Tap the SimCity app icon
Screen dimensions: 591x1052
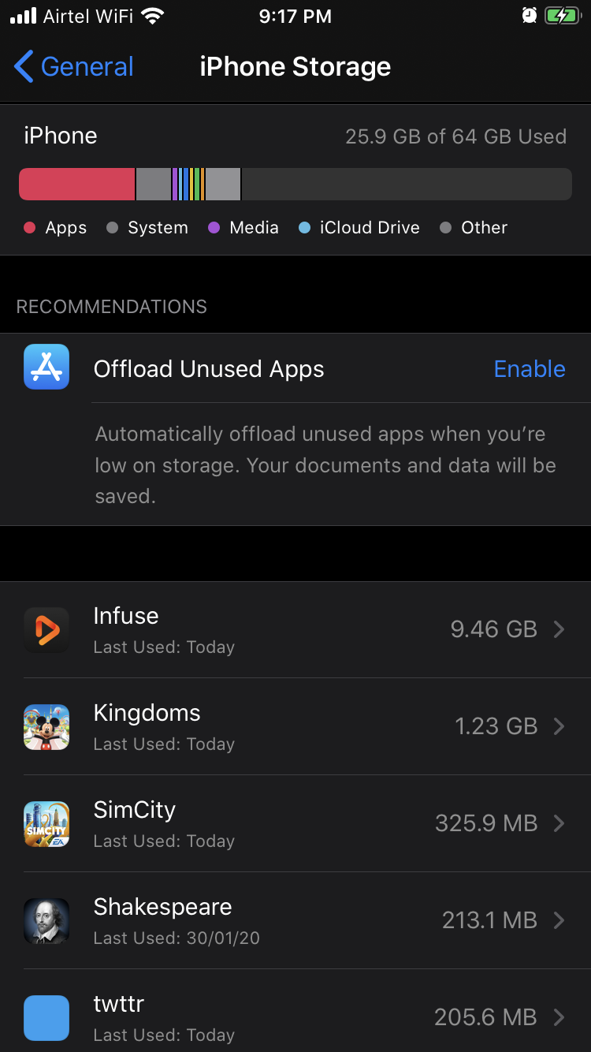pyautogui.click(x=46, y=823)
